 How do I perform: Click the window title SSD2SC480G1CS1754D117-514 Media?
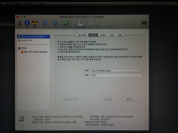82,17
